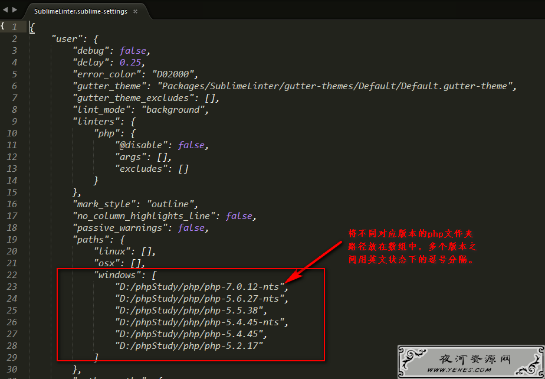This screenshot has width=545, height=379.
Task: Click the closing brace on line 14
Action: pyautogui.click(x=96, y=181)
